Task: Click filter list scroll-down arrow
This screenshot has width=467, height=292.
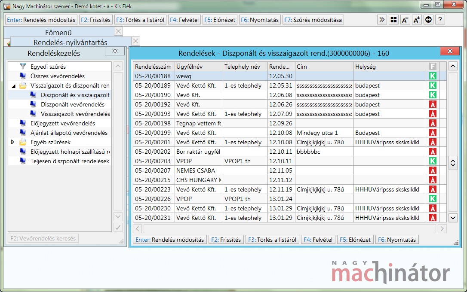Action: (118, 216)
